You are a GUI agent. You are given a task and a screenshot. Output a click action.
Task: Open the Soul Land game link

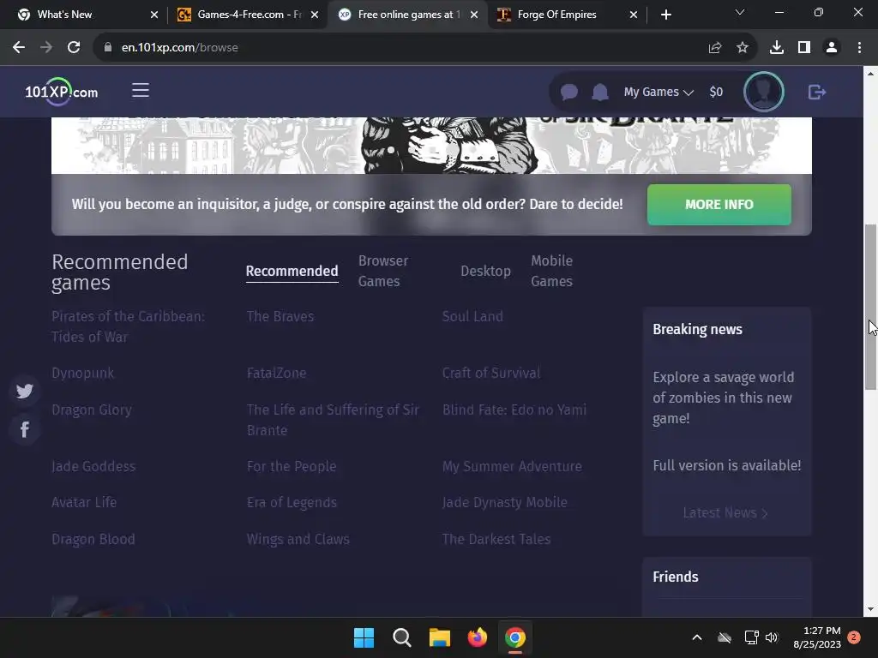pos(472,316)
